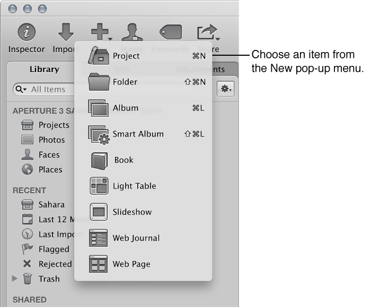Click the Projects drawer icon
The image size is (371, 308).
28,125
